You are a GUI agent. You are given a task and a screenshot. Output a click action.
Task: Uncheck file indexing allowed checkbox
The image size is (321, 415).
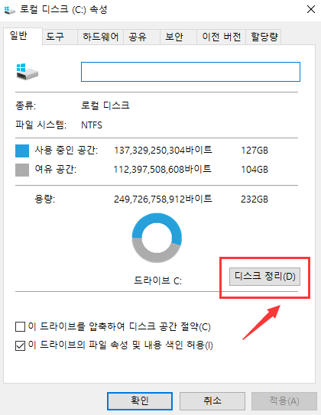20,345
